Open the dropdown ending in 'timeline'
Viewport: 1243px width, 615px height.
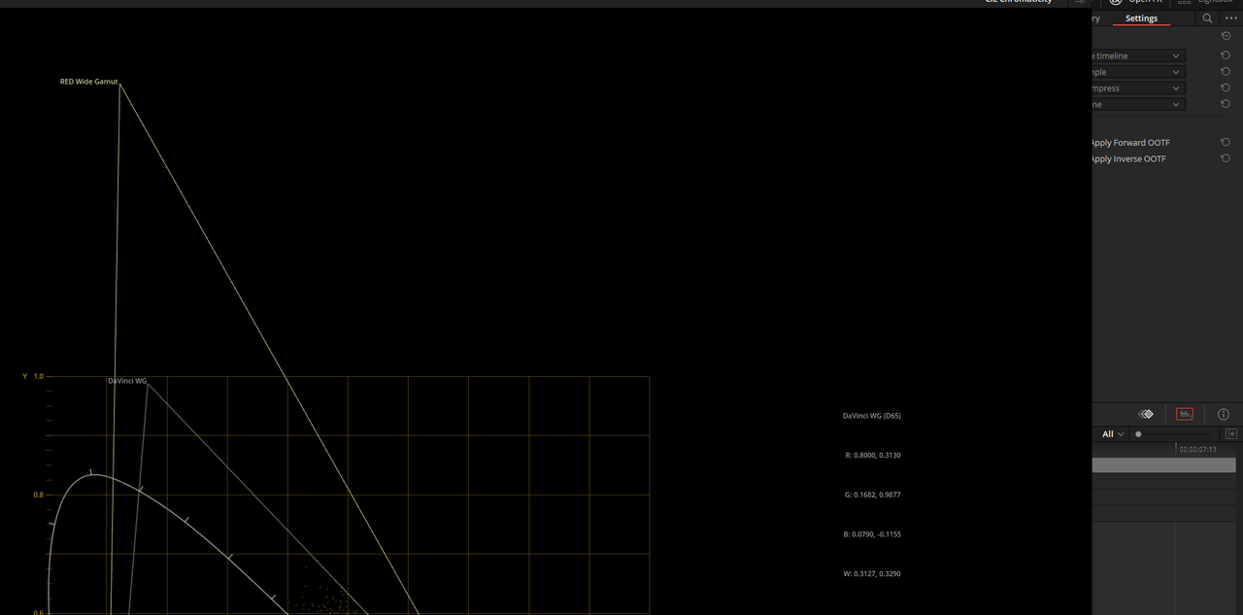pyautogui.click(x=1138, y=55)
